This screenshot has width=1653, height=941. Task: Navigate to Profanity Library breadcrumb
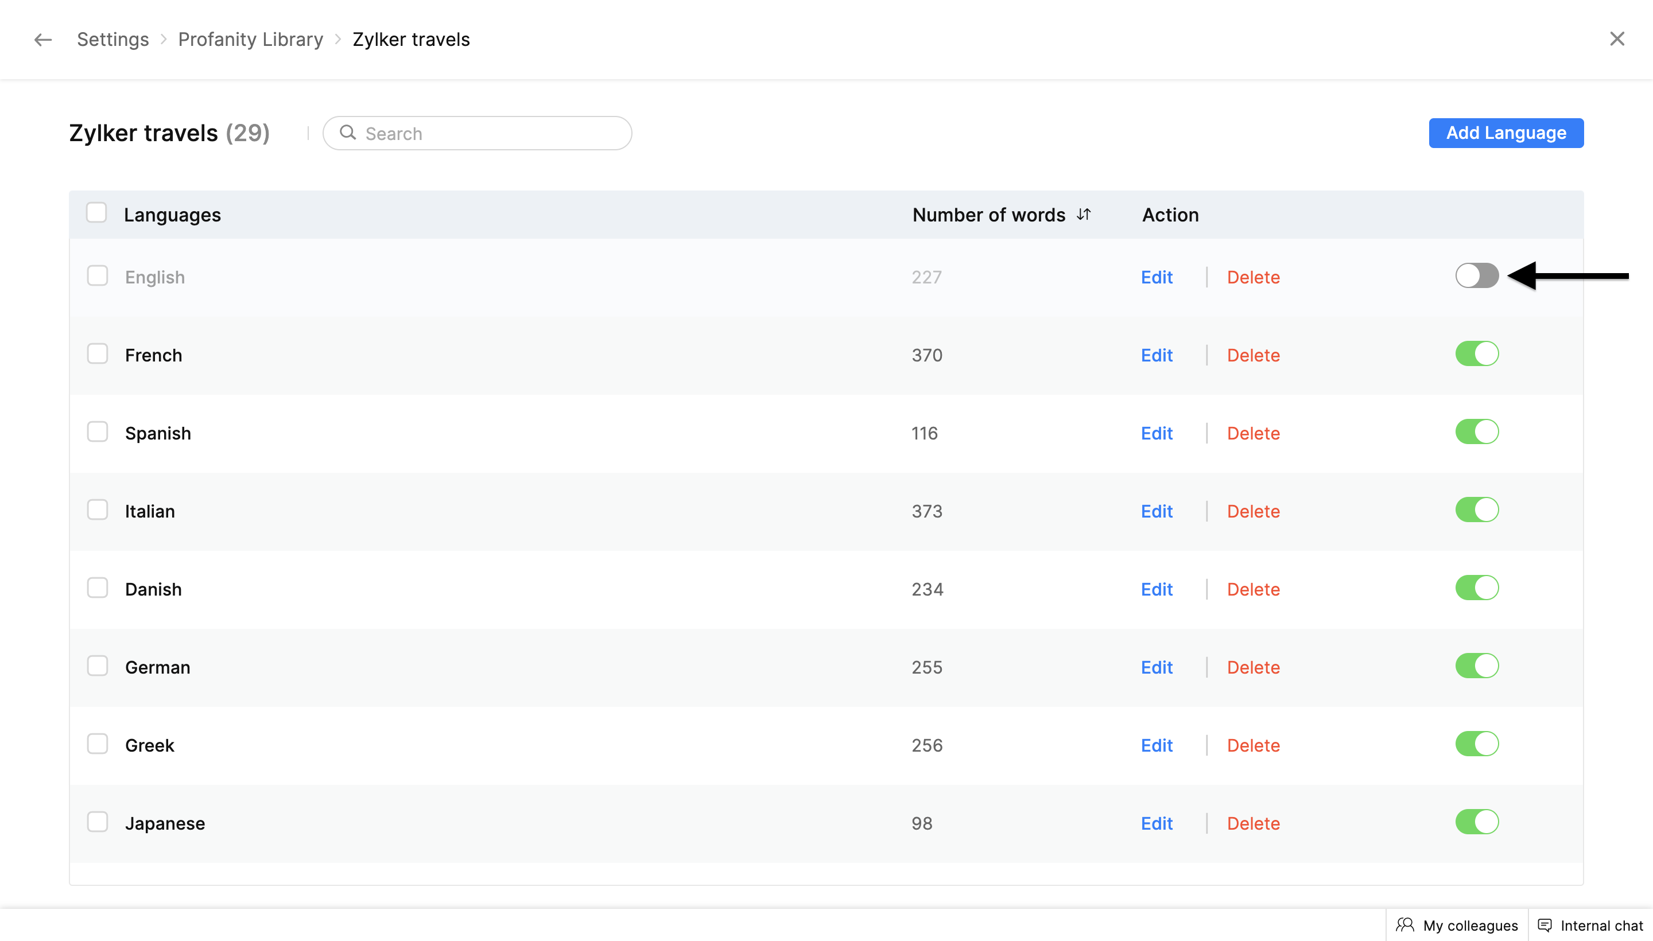[250, 40]
